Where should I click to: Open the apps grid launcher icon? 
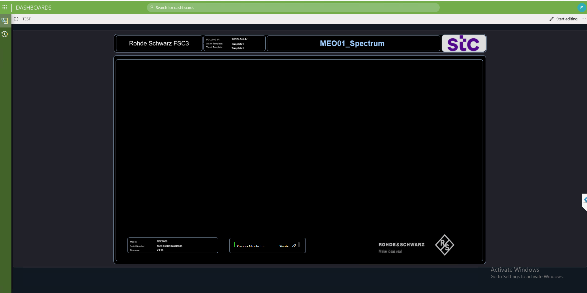pos(5,7)
